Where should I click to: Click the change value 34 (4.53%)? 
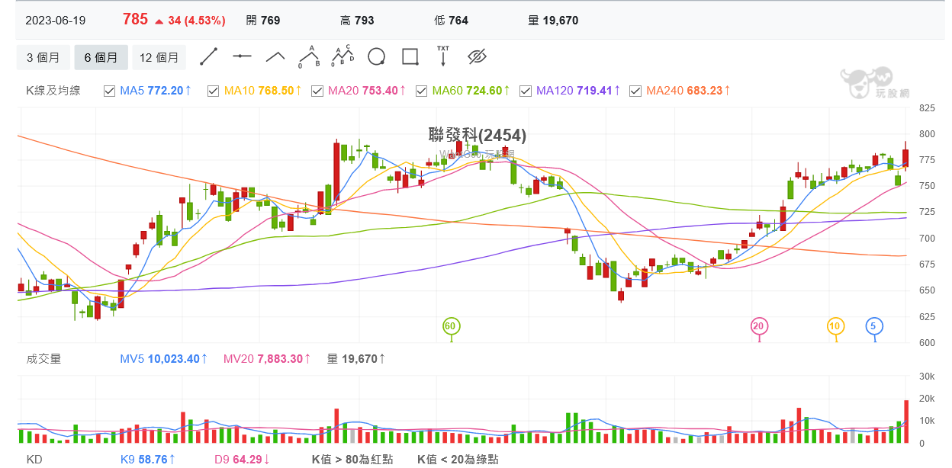point(197,21)
